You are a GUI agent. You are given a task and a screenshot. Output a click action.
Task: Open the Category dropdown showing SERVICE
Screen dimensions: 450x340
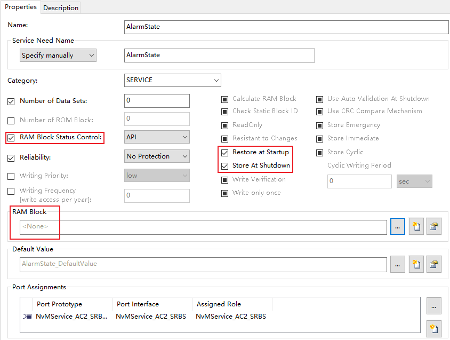(x=172, y=80)
